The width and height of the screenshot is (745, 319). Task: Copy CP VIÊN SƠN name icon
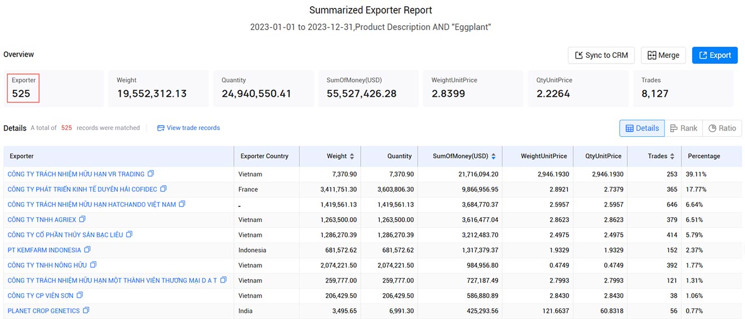pyautogui.click(x=79, y=295)
